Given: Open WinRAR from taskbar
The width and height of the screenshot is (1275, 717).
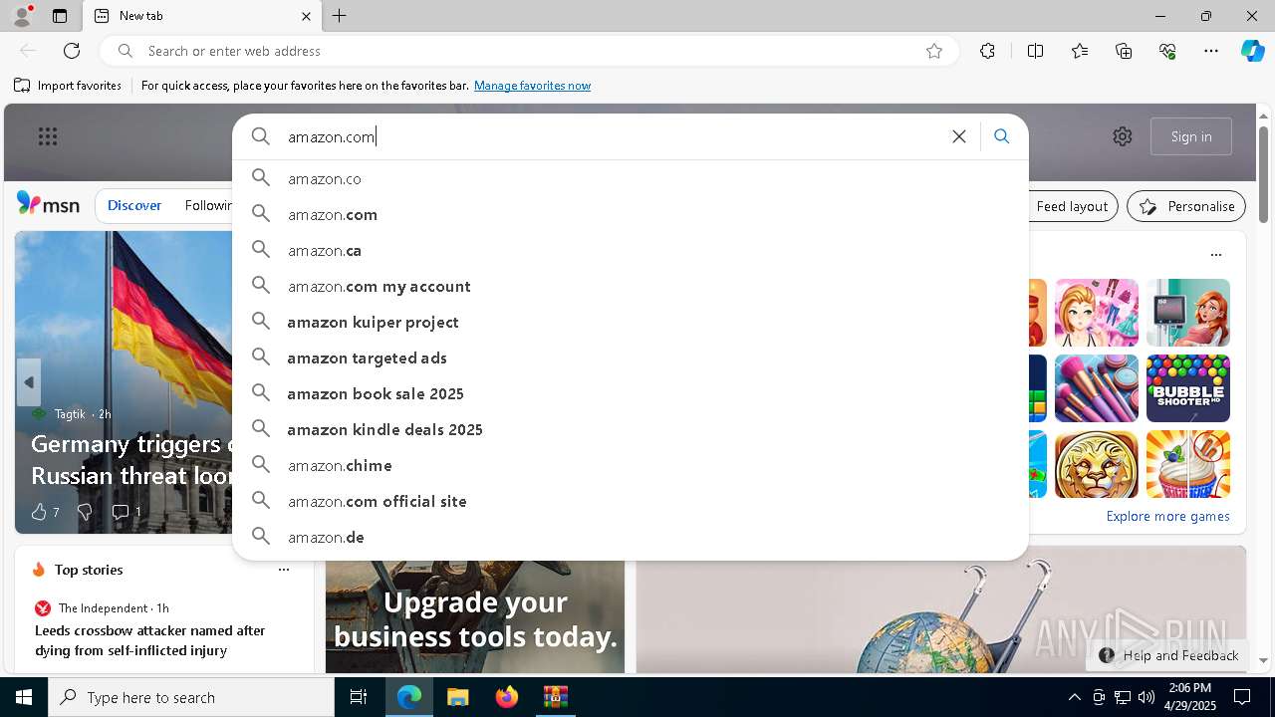Looking at the screenshot, I should [x=556, y=697].
